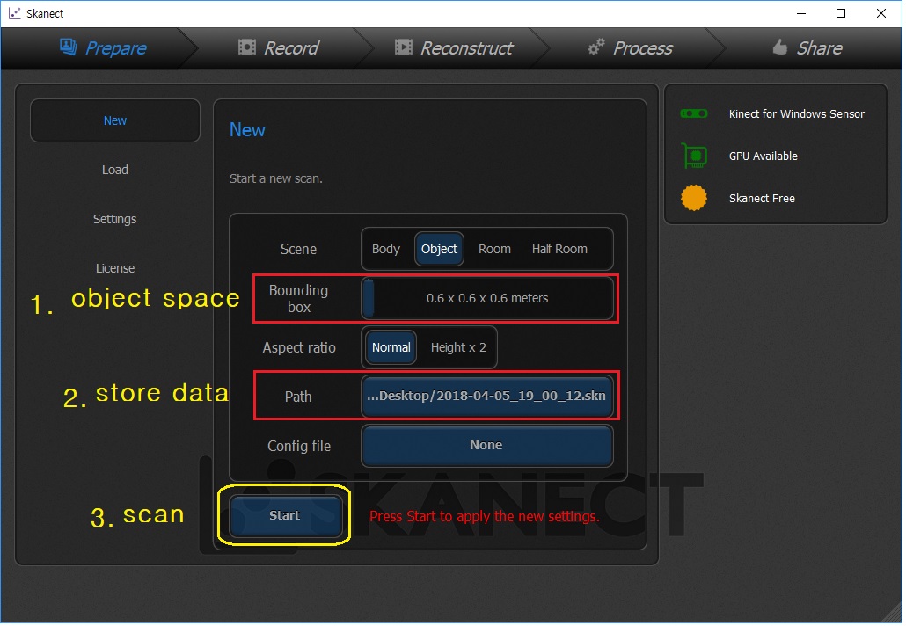The width and height of the screenshot is (906, 626).
Task: Choose Room scene option
Action: pyautogui.click(x=494, y=249)
